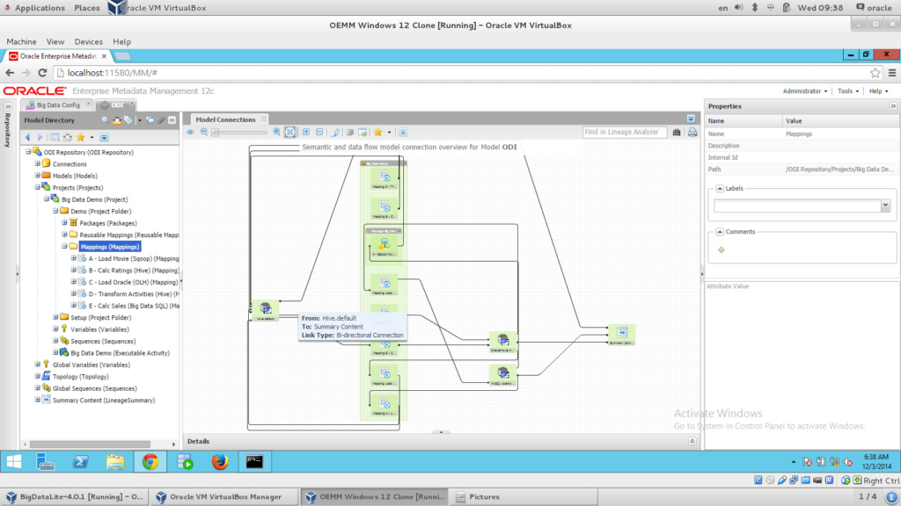
Task: Click the attachment paperclip icon in Model Directory
Action: [162, 120]
